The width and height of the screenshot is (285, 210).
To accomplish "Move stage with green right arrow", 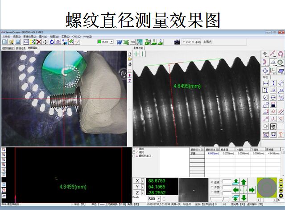I will click(252, 190).
